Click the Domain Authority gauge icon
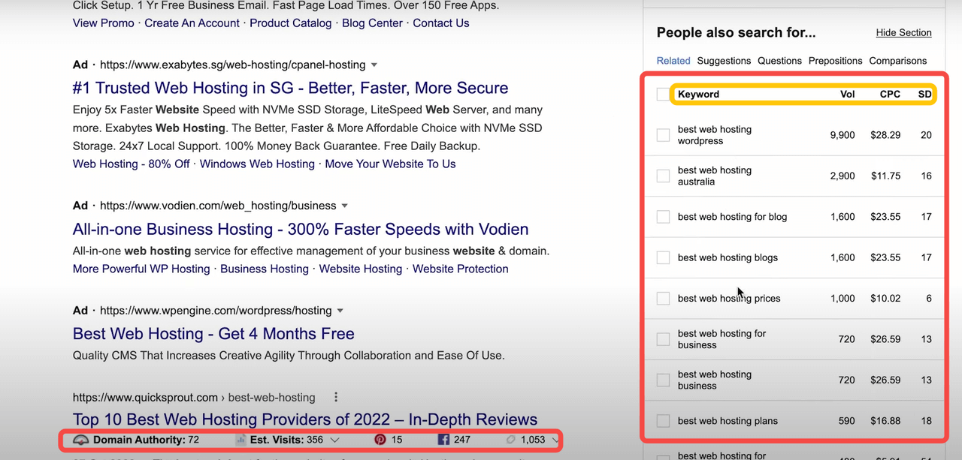This screenshot has width=962, height=460. click(x=81, y=440)
